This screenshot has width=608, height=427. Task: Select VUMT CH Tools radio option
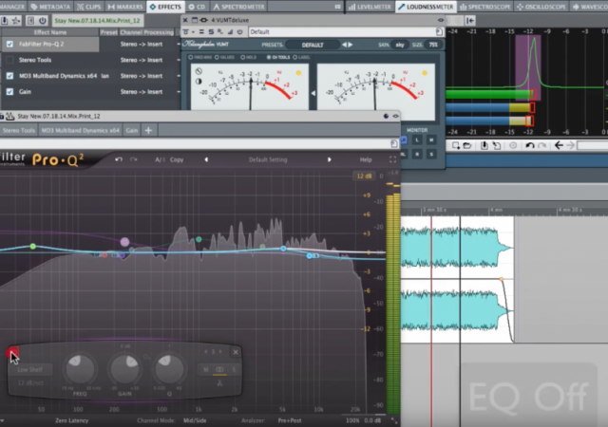click(278, 57)
